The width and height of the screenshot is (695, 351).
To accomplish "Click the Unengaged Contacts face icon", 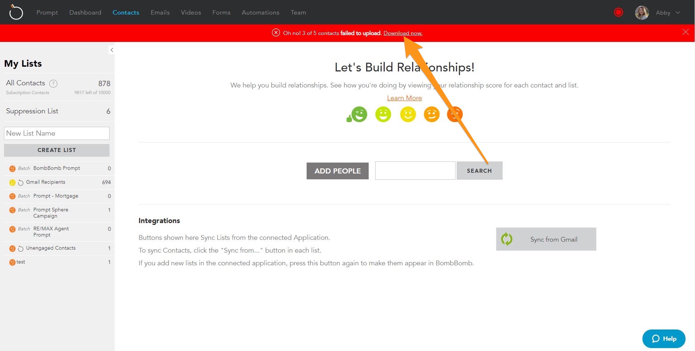I will pos(12,248).
